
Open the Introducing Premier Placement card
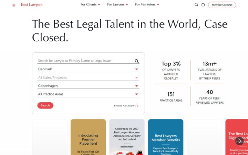click(x=88, y=137)
